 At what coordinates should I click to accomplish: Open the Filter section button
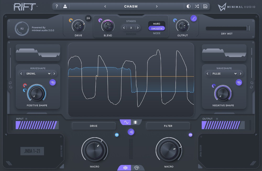click(x=168, y=126)
